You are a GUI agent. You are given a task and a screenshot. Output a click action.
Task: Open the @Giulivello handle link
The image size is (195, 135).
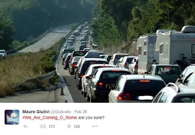tap(61, 112)
